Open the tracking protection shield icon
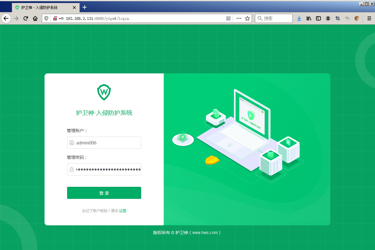The width and height of the screenshot is (375, 250). [46, 18]
